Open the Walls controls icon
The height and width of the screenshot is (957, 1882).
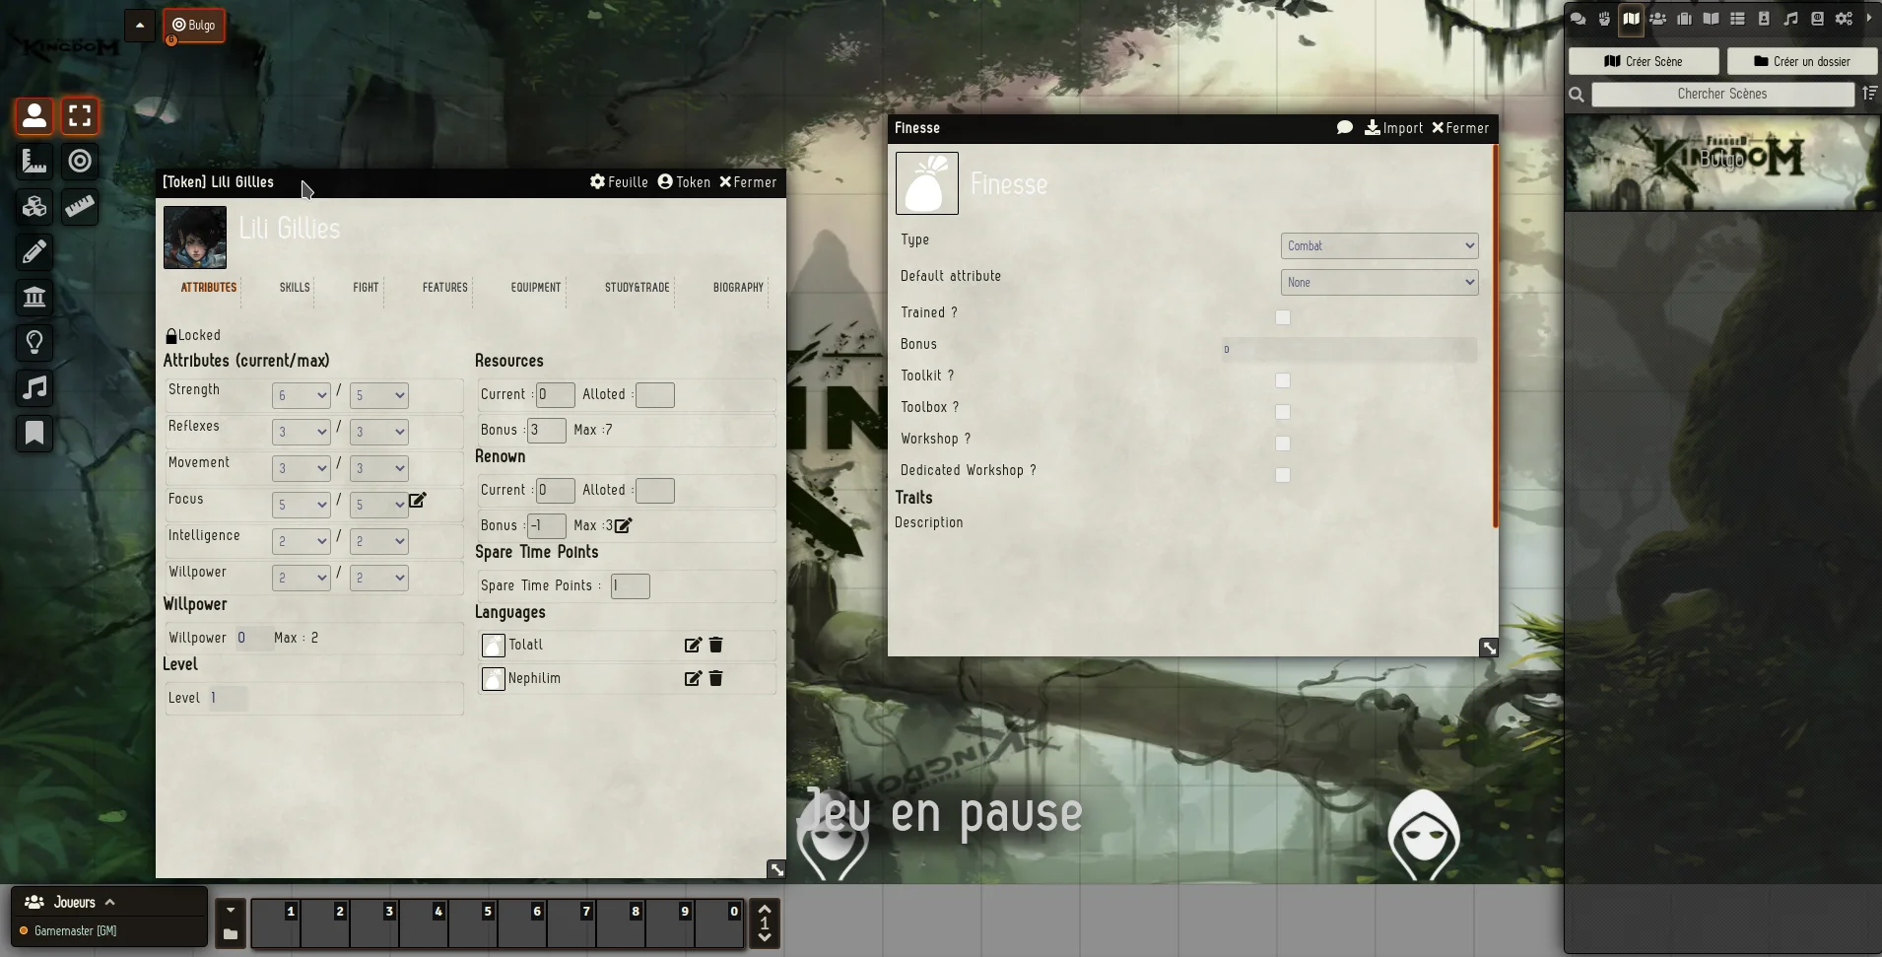click(34, 298)
